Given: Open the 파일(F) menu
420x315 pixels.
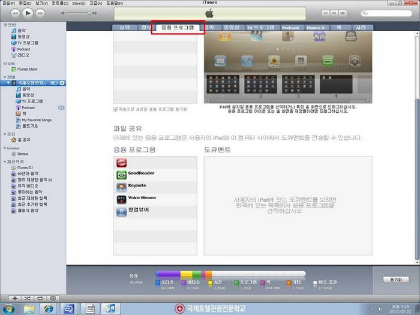Looking at the screenshot, I should pos(7,3).
